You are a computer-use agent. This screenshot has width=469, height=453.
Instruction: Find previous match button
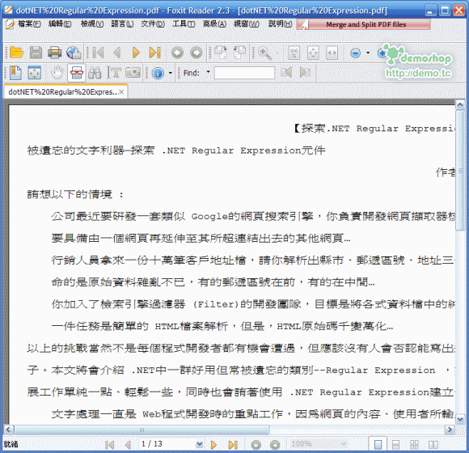[286, 73]
